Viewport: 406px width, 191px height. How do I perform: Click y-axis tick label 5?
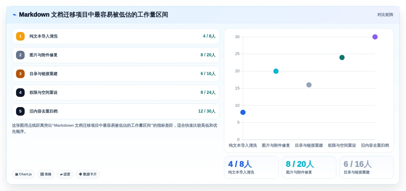pos(238,122)
